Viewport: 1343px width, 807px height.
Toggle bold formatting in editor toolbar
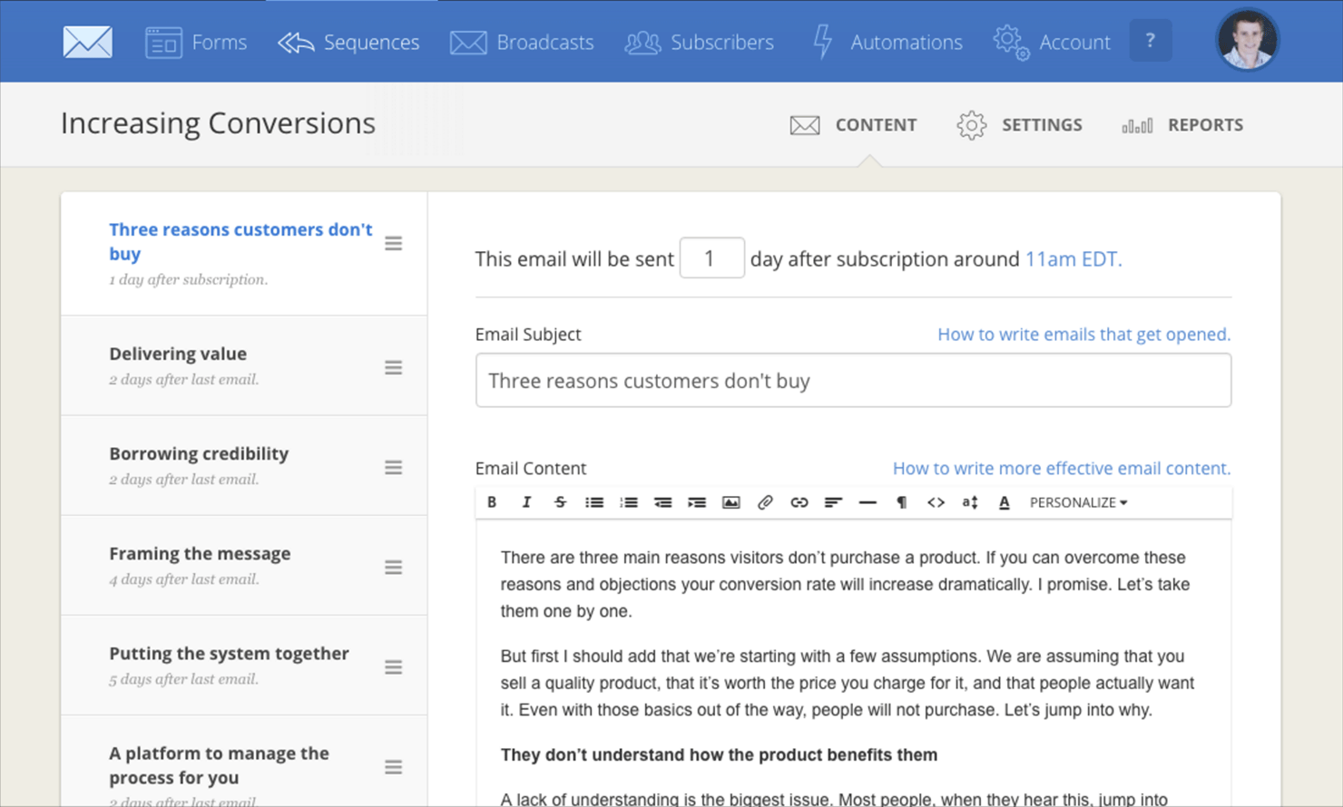pos(492,502)
